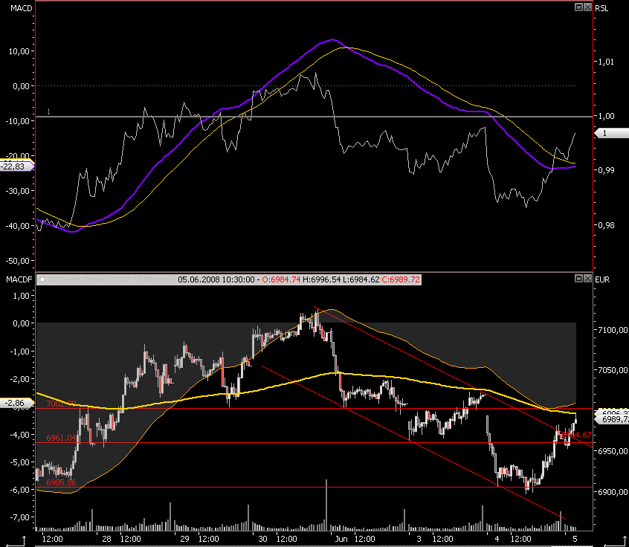The image size is (629, 547).
Task: Click the H:6996.54 high value
Action: click(x=322, y=279)
